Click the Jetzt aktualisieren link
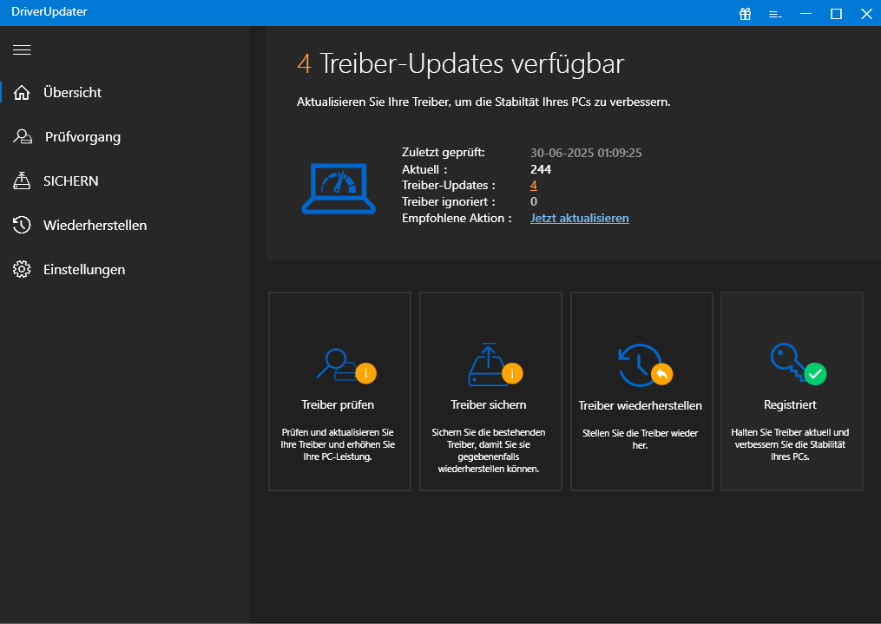Screen dimensions: 881x624 pyautogui.click(x=579, y=218)
